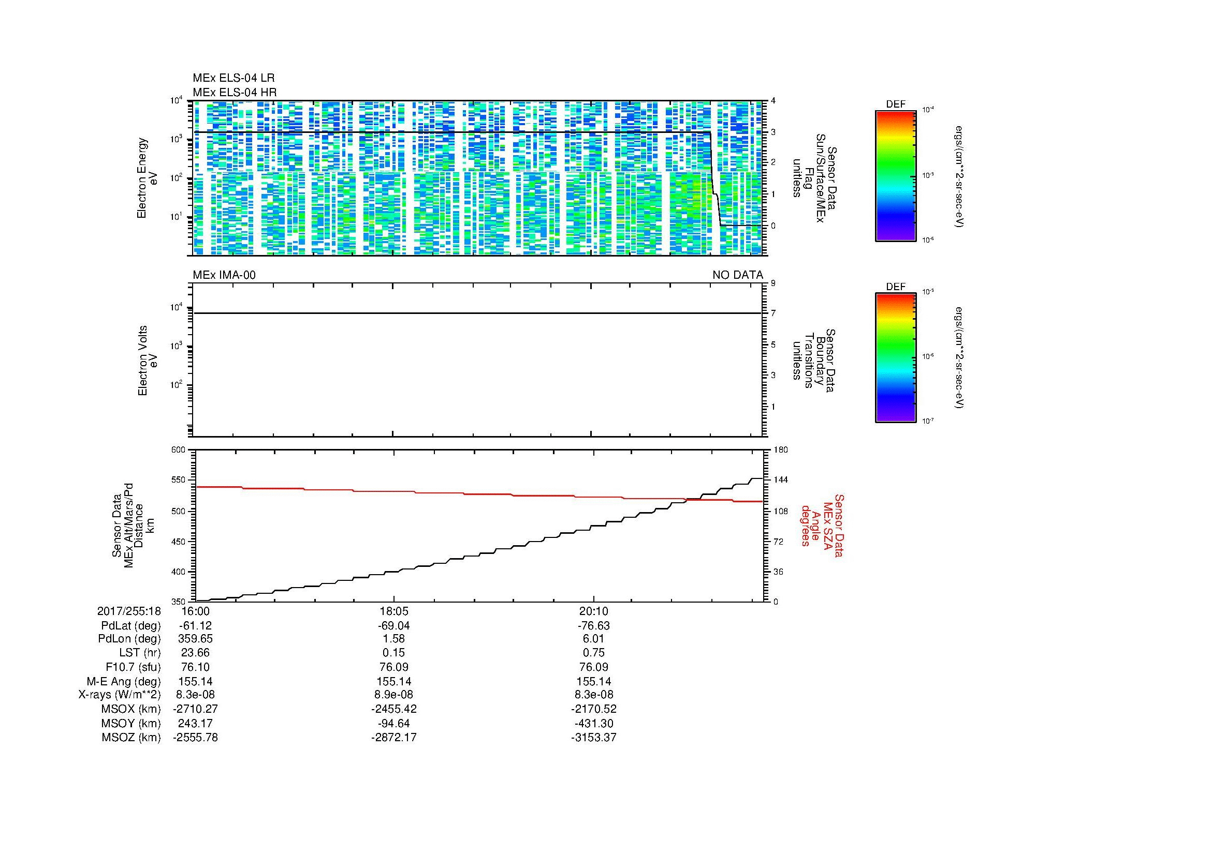Click the PdLat value '-69.04'
Image resolution: width=1211 pixels, height=855 pixels.
(x=393, y=626)
